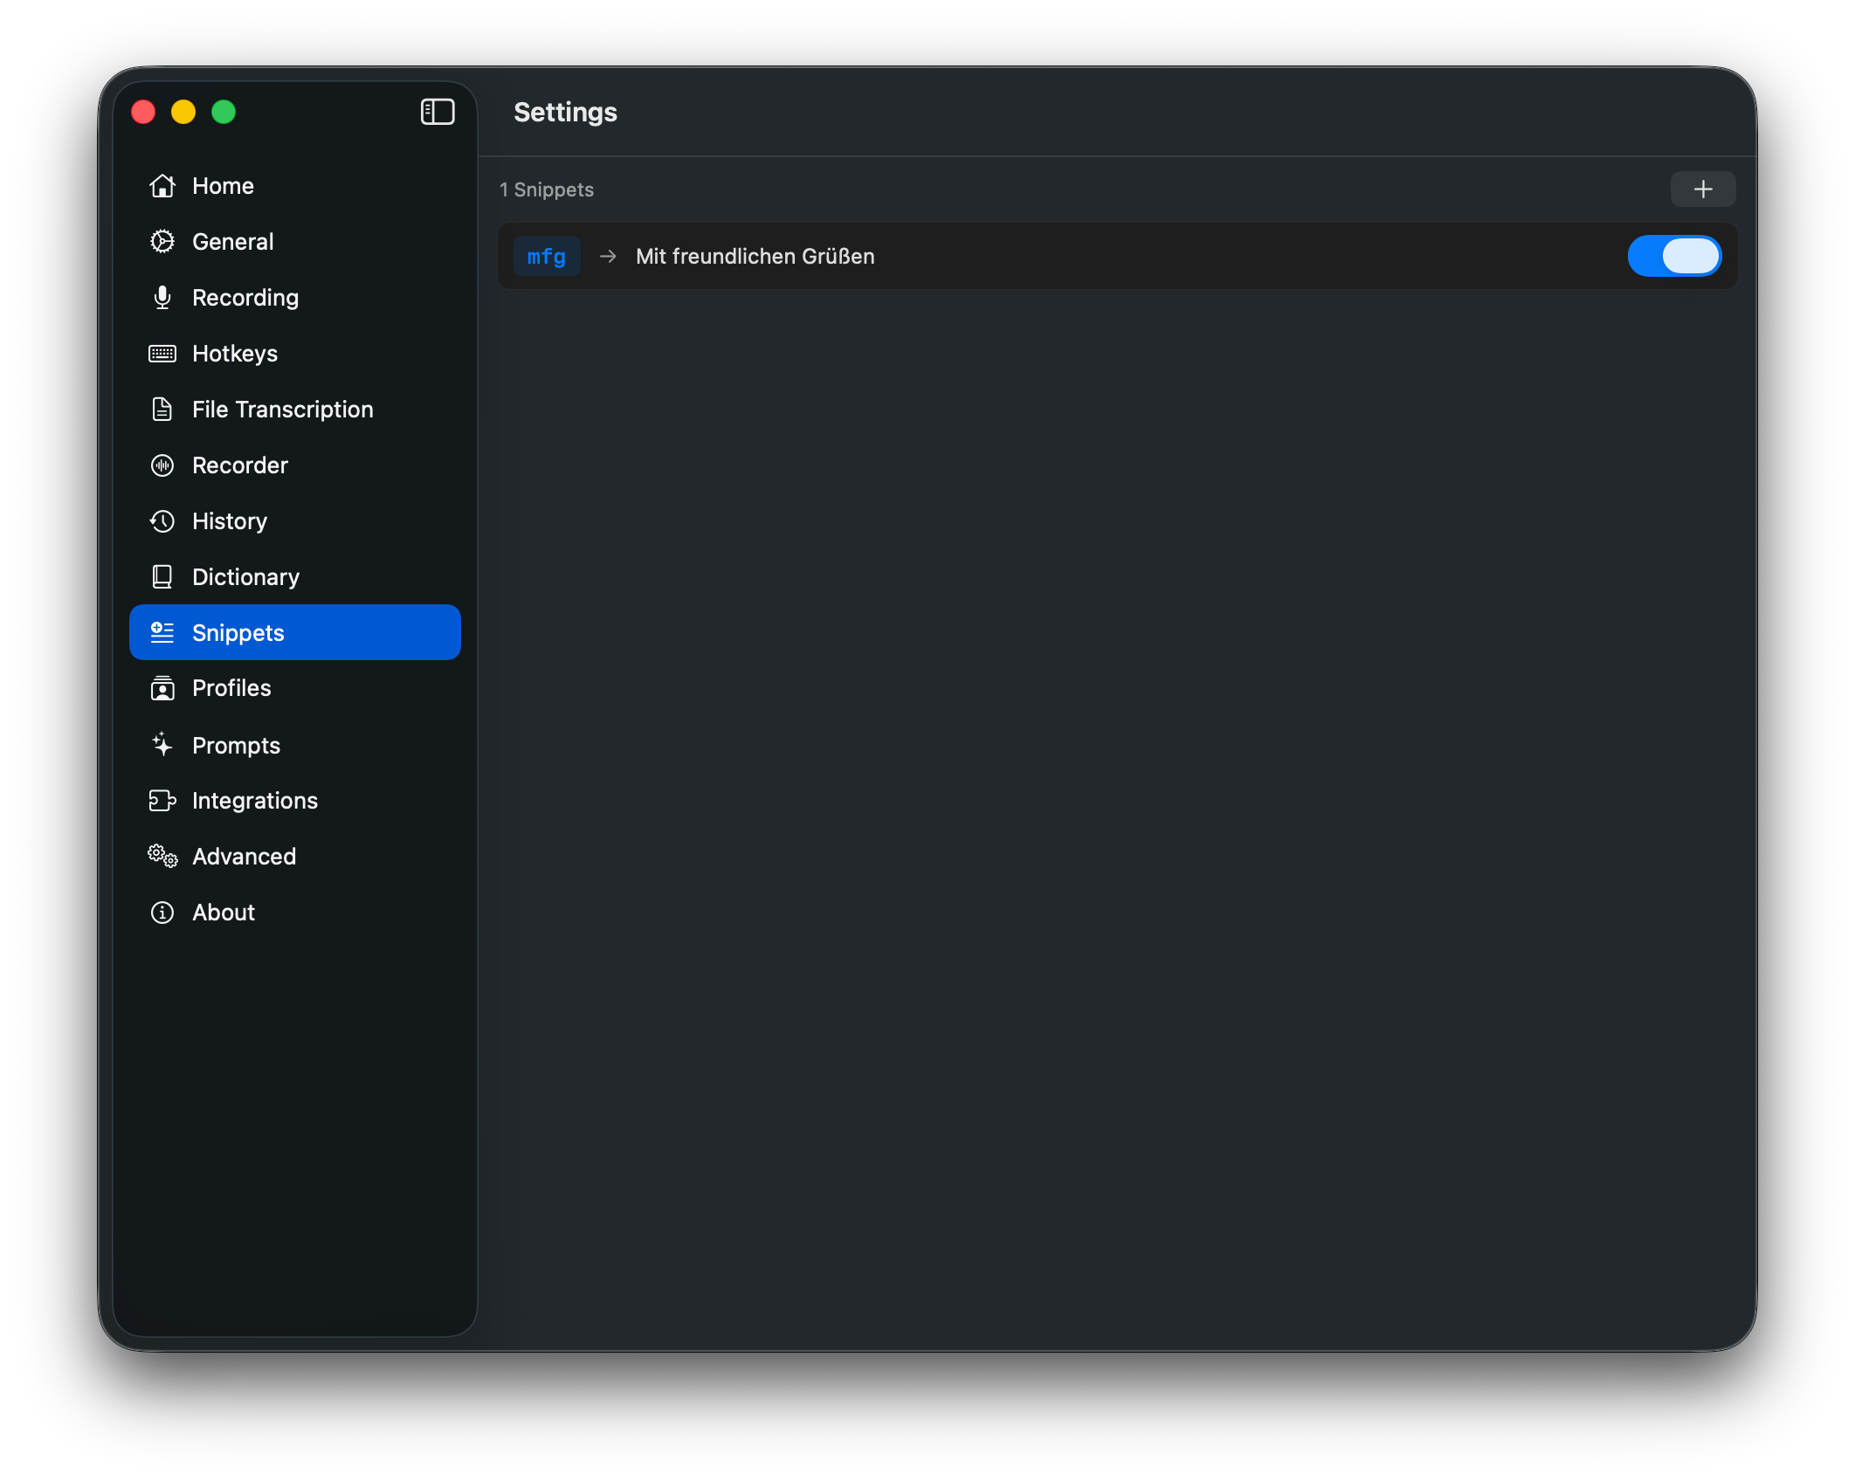
Task: Click the mfg shortcut badge
Action: click(547, 256)
